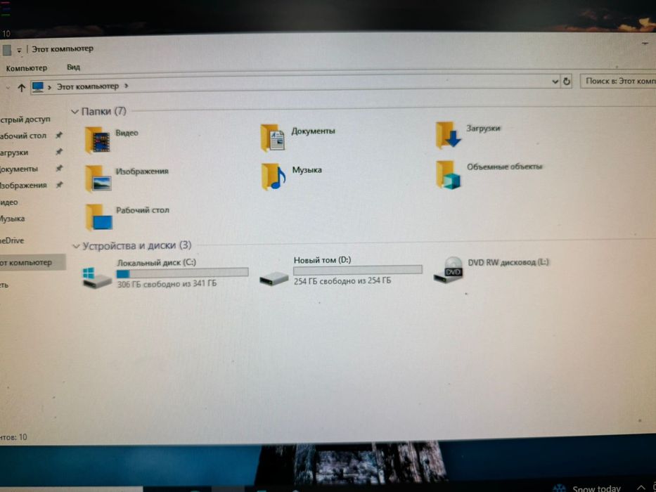Select the Новый том (D:) drive icon
Screen dimensions: 656x492
click(274, 278)
